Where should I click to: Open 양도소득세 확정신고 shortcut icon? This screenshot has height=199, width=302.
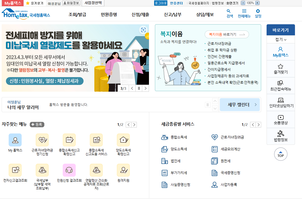point(123,140)
